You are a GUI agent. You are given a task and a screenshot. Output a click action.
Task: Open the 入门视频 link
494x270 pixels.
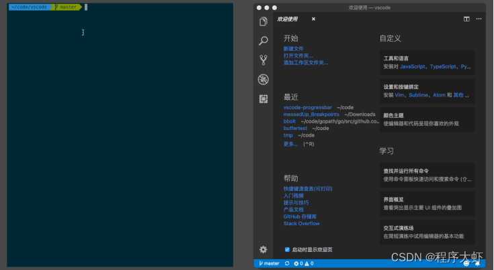point(293,196)
